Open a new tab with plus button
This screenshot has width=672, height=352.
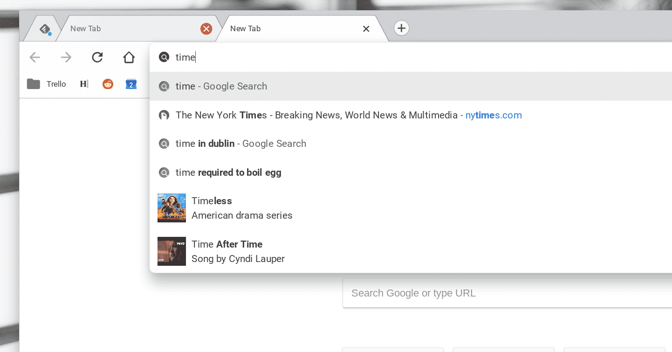[x=401, y=28]
